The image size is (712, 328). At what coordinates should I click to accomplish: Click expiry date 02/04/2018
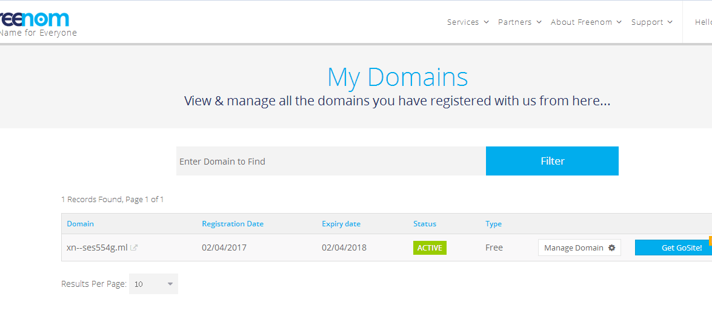click(x=344, y=248)
